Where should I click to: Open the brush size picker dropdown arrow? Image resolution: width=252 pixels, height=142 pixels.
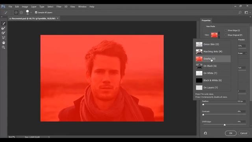(x=31, y=13)
